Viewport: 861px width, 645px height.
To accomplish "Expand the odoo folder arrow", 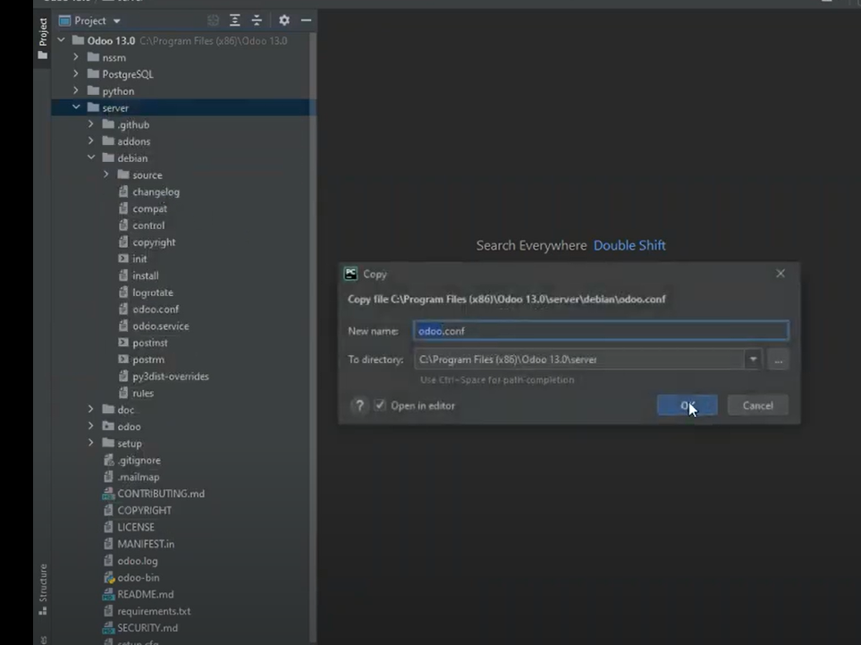I will click(x=91, y=426).
